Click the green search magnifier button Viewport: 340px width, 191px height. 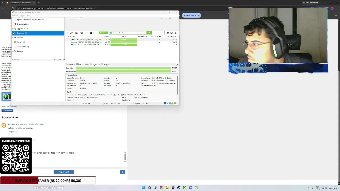(149, 33)
